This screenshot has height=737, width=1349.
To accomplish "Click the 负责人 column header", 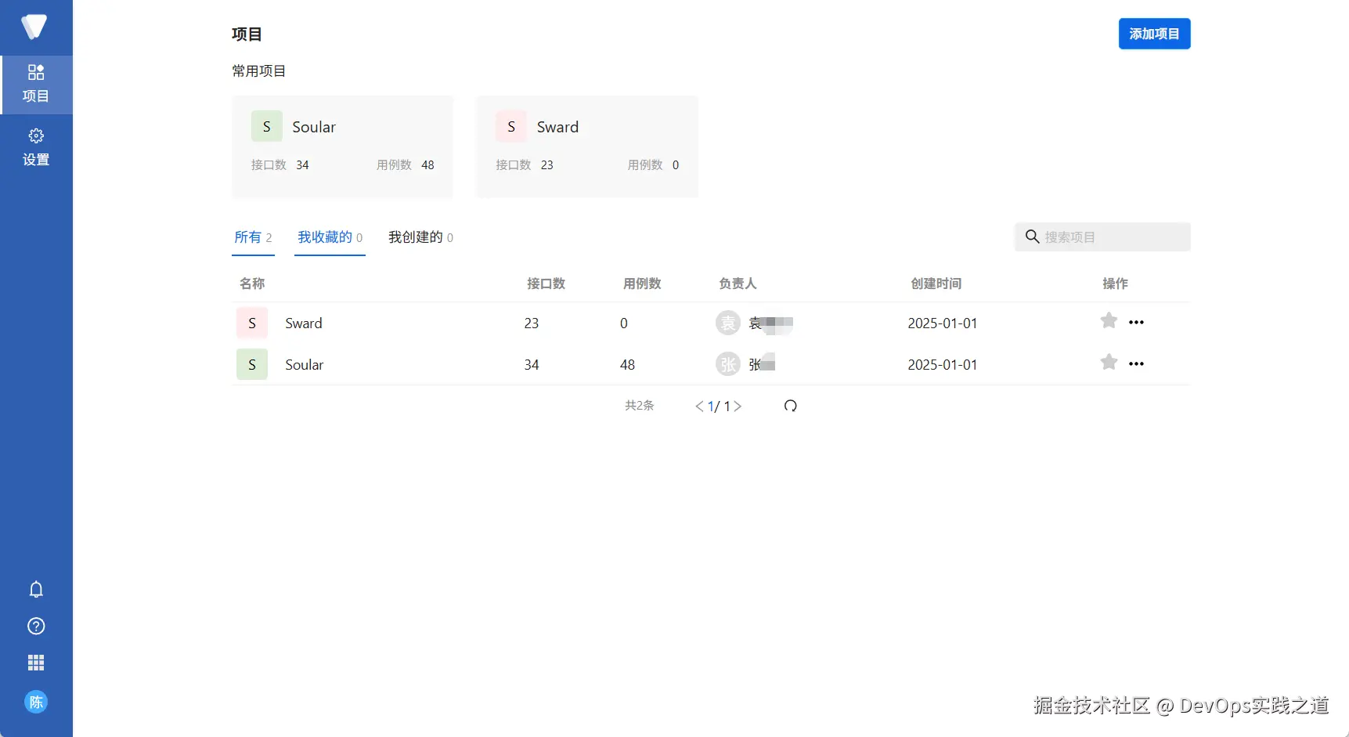I will pos(738,284).
